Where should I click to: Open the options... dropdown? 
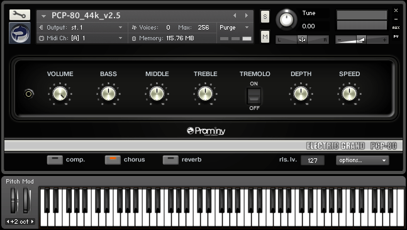362,160
